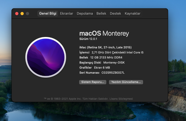The width and height of the screenshot is (186, 121).
Task: Click the serial number C02SR5ZBGG7L
Action: tap(113, 73)
